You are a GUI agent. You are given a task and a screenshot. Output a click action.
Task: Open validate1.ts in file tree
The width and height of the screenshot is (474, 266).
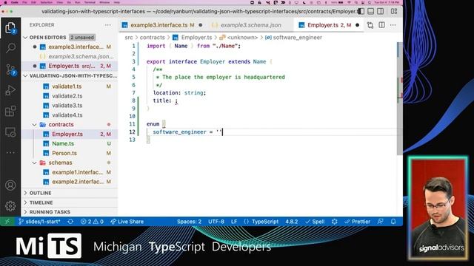point(67,86)
